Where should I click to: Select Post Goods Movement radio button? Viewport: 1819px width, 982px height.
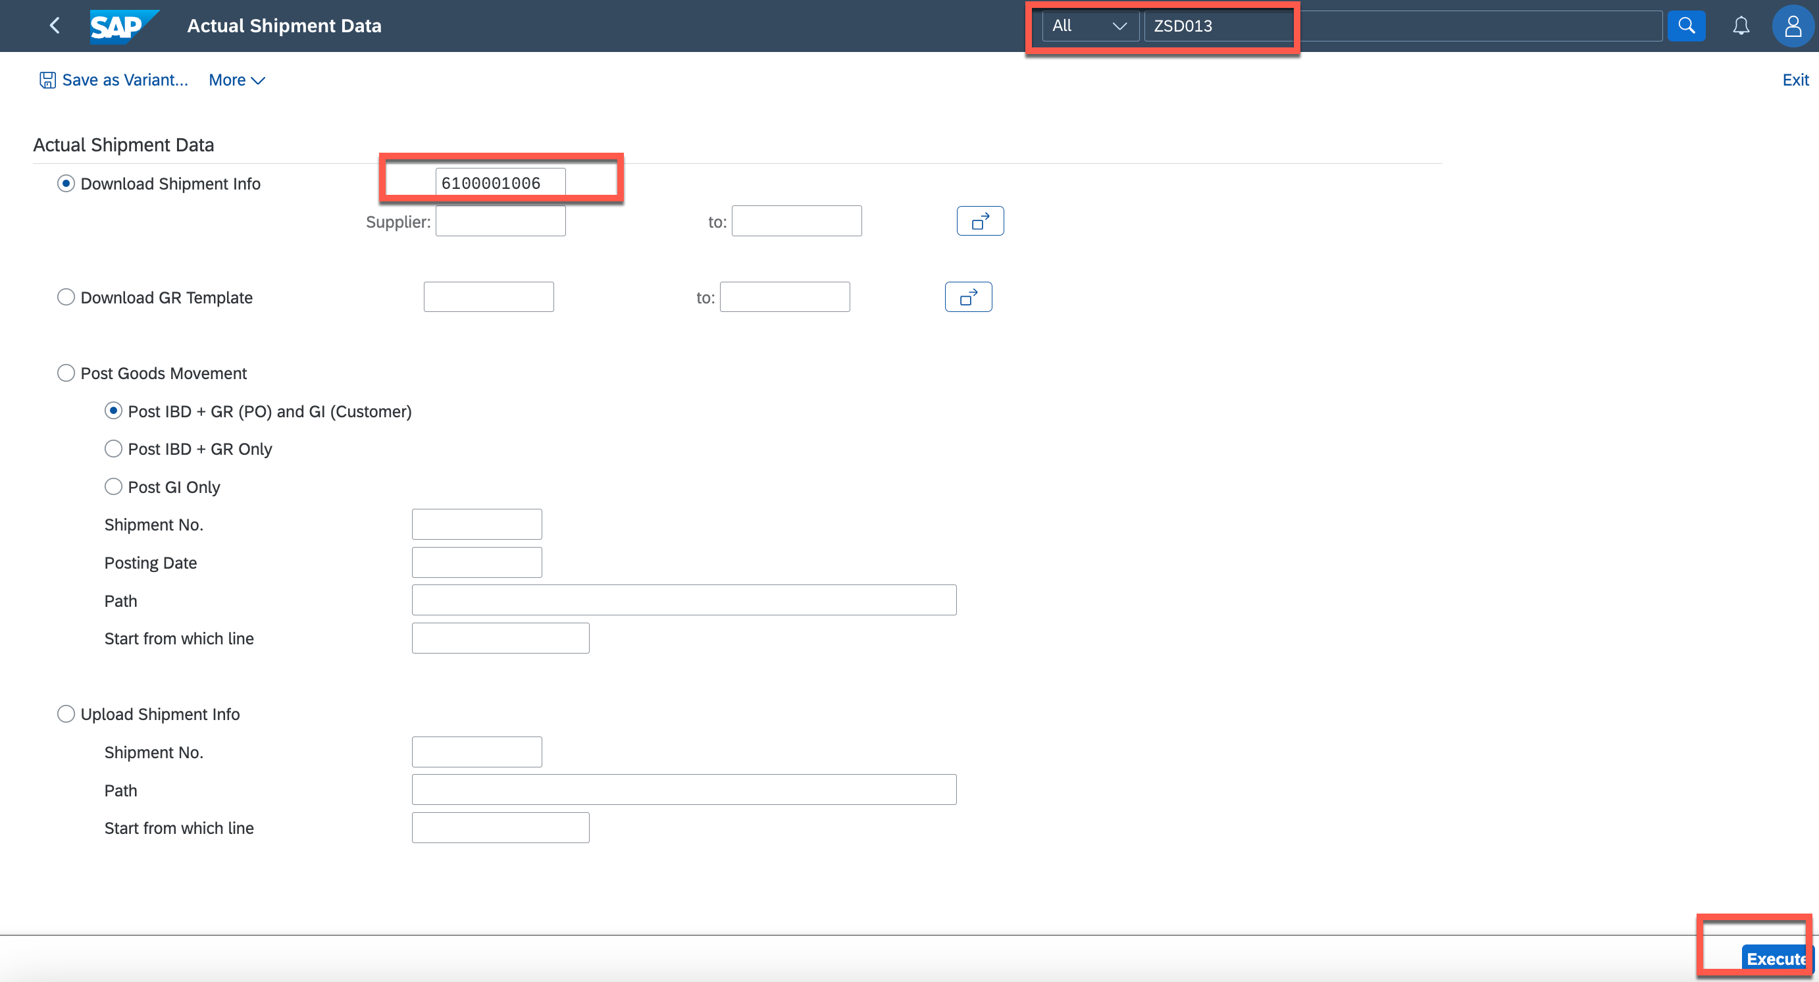tap(66, 373)
